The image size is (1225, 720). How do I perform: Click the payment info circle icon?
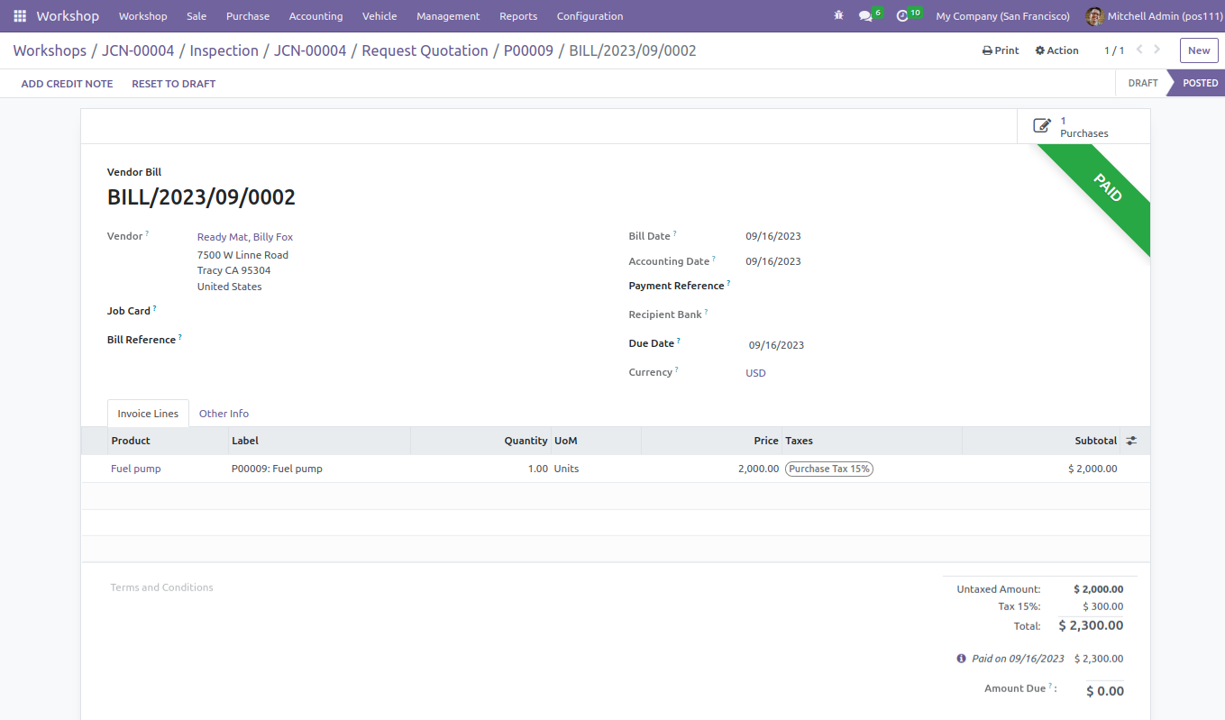click(x=961, y=659)
